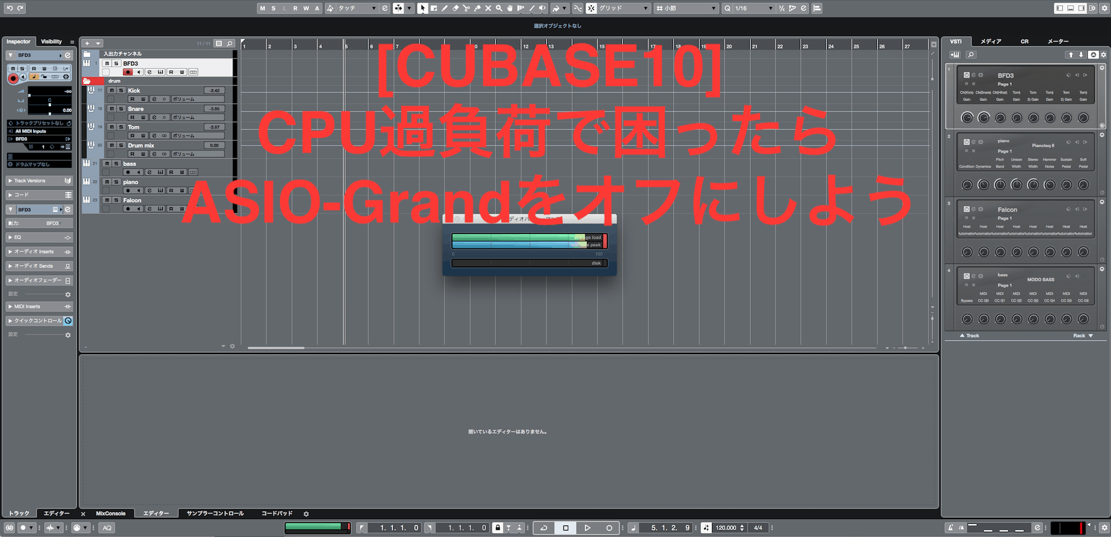
Task: Click the transport Stop button
Action: [566, 528]
